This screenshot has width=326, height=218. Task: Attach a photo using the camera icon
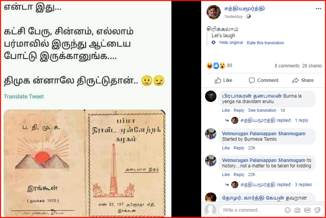(x=297, y=210)
